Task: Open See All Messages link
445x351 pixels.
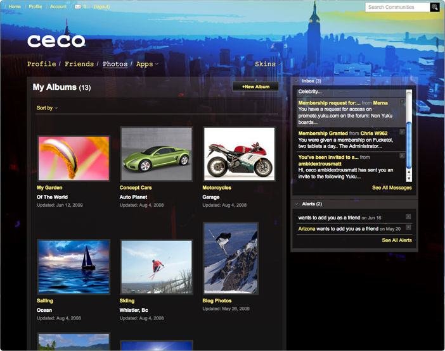Action: point(392,188)
